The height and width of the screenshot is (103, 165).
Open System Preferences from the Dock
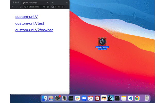tap(57, 98)
